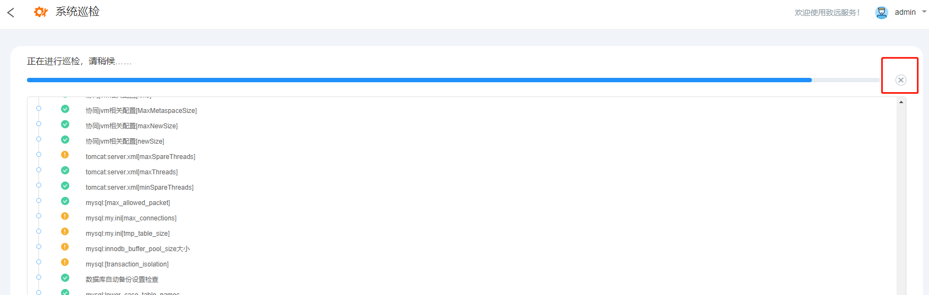929x295 pixels.
Task: Click the orange gear system inspection icon
Action: point(41,12)
